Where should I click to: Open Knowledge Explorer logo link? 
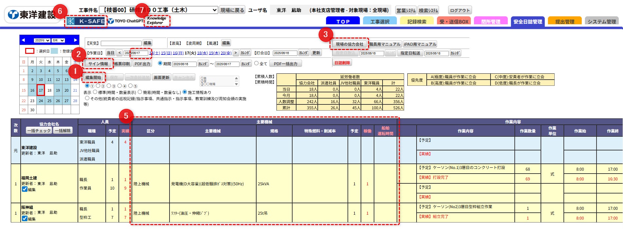click(157, 21)
